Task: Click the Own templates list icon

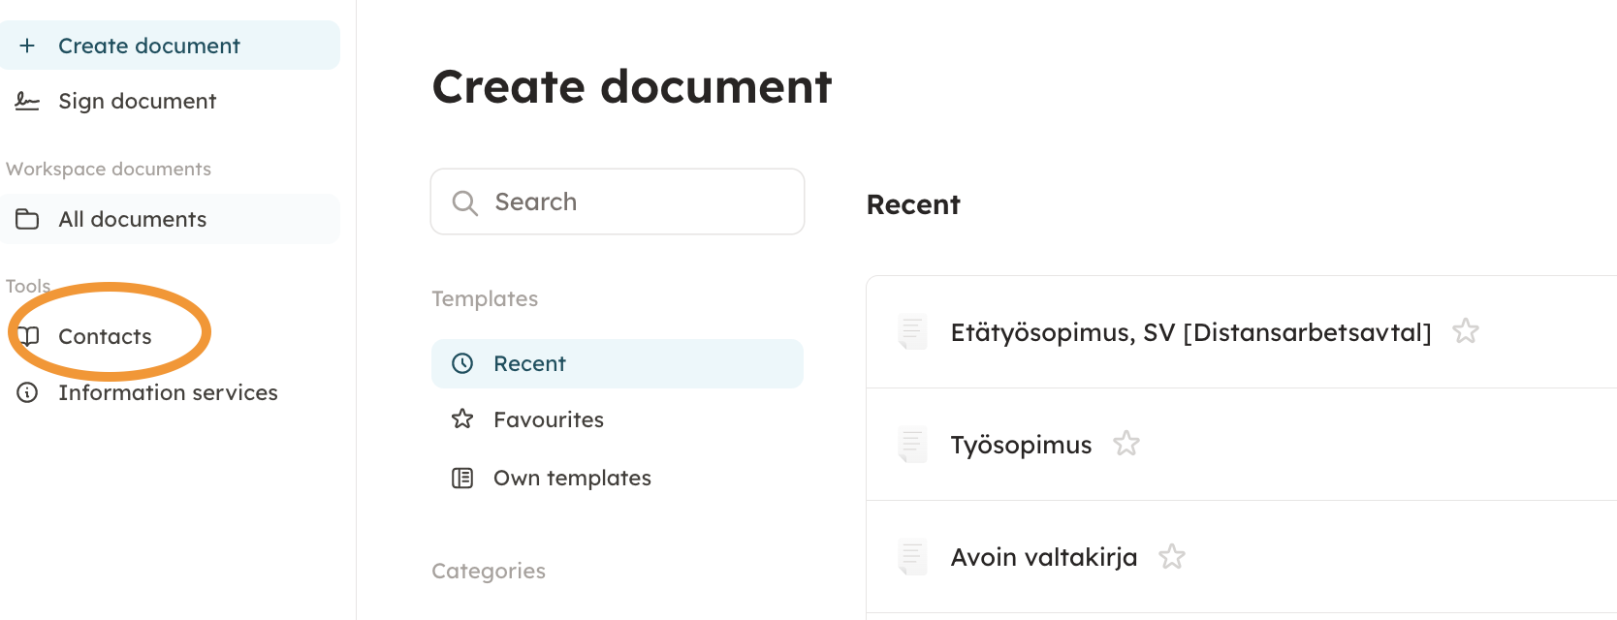Action: [462, 478]
